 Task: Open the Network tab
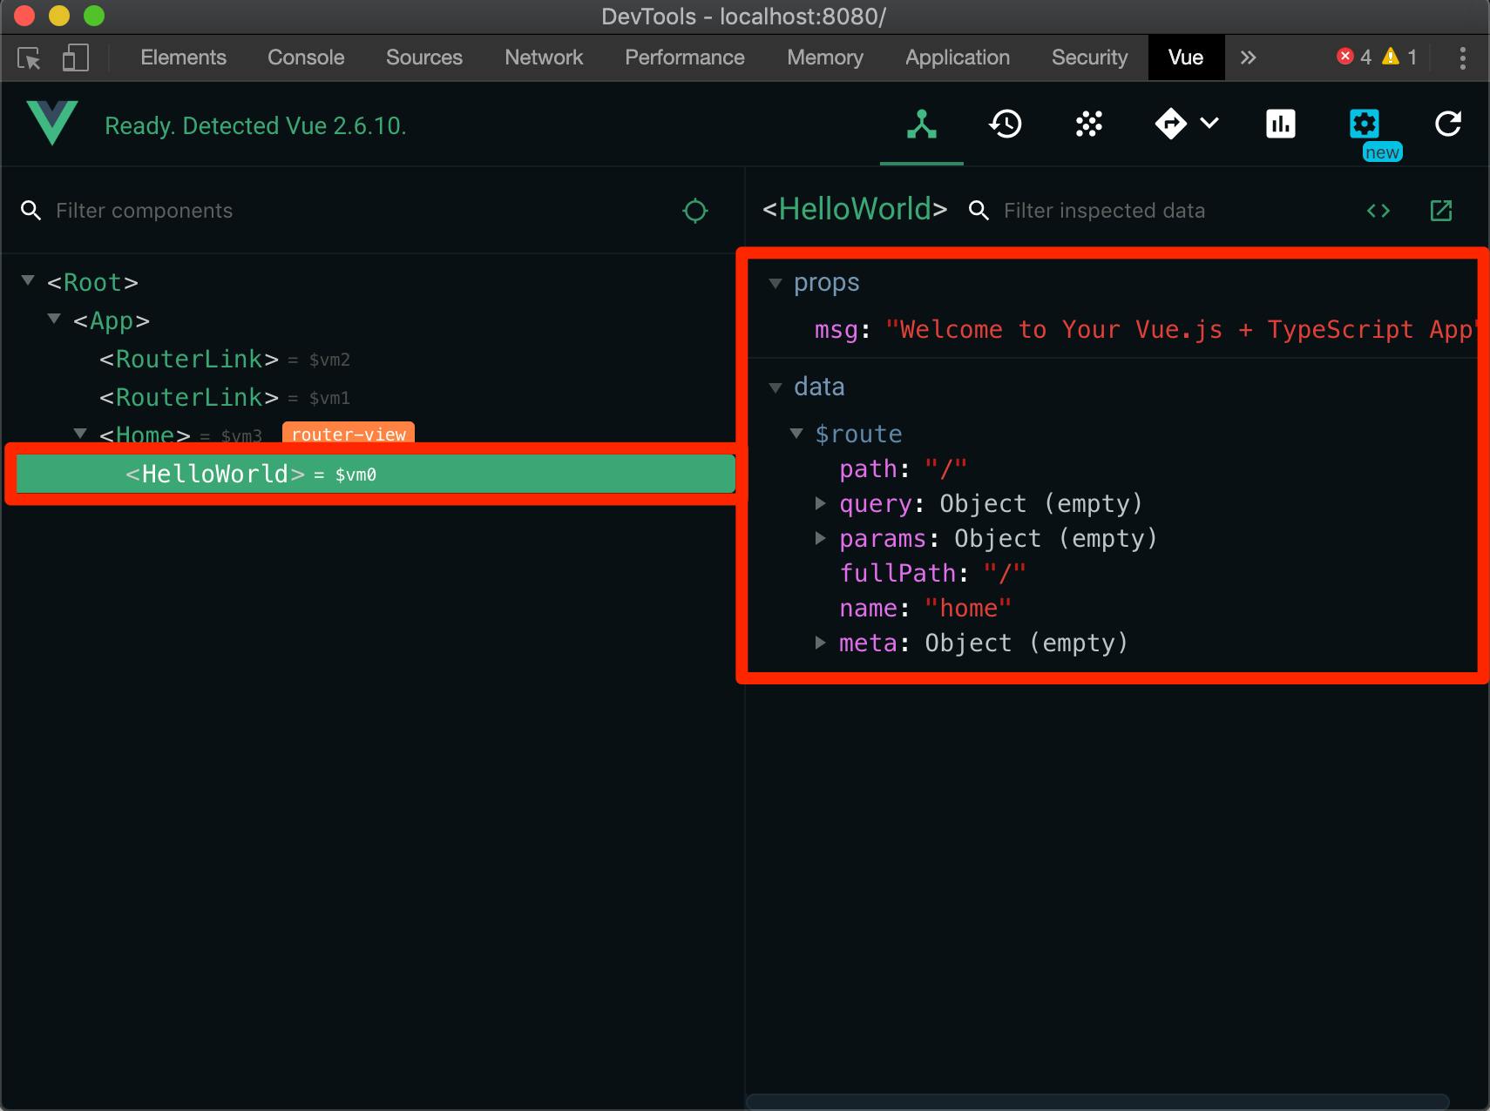point(544,57)
